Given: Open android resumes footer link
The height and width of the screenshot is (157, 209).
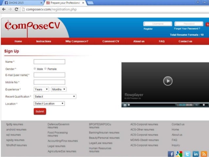Looking at the screenshot, I should click(16, 129).
